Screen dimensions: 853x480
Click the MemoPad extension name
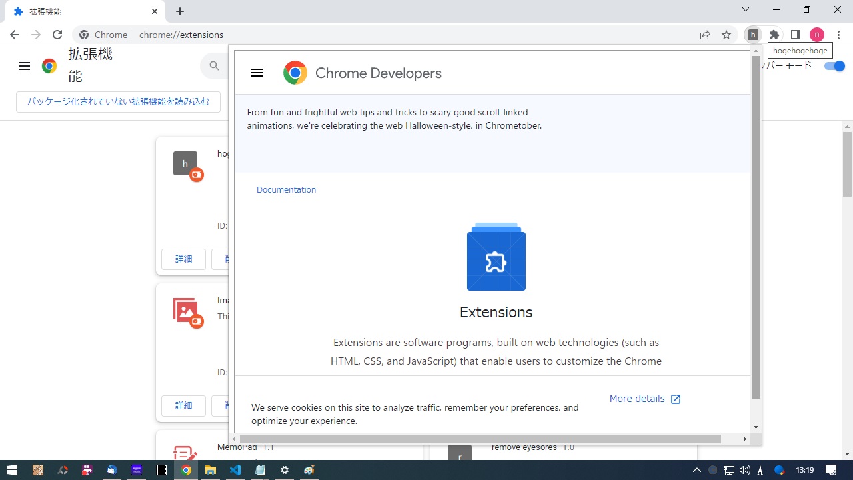pyautogui.click(x=237, y=447)
